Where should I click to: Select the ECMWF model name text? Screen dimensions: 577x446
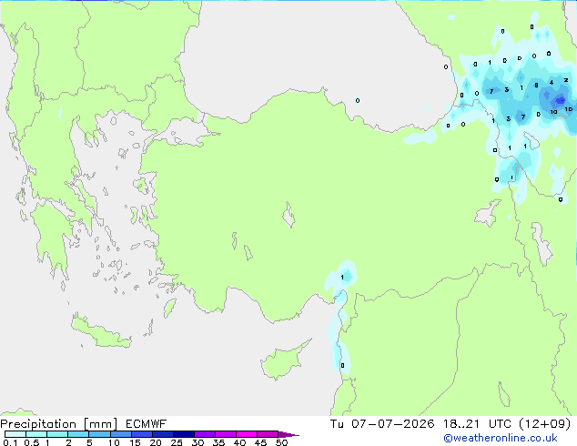(147, 424)
